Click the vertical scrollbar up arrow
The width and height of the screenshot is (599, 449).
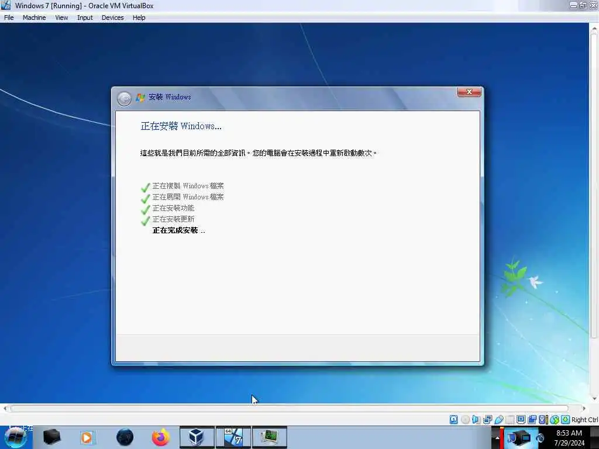(594, 29)
